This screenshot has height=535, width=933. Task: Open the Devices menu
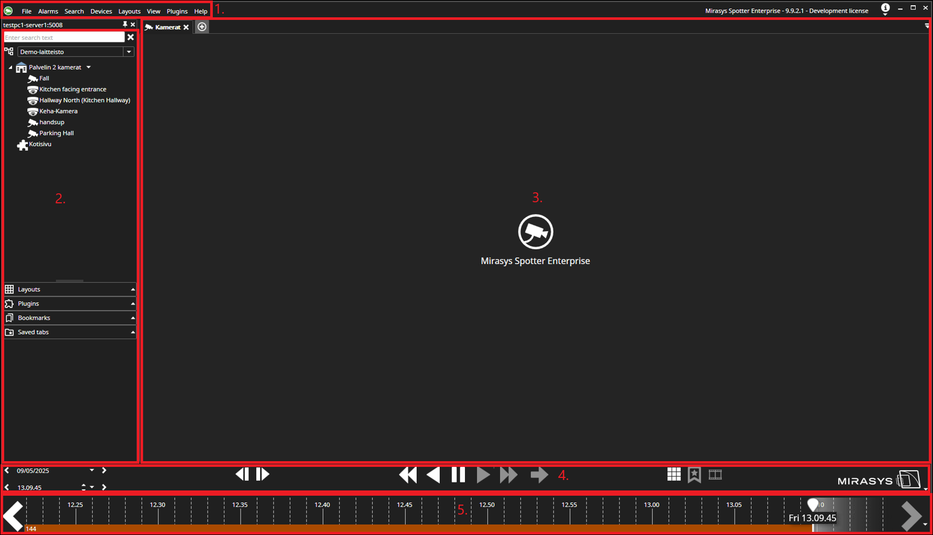click(x=101, y=11)
